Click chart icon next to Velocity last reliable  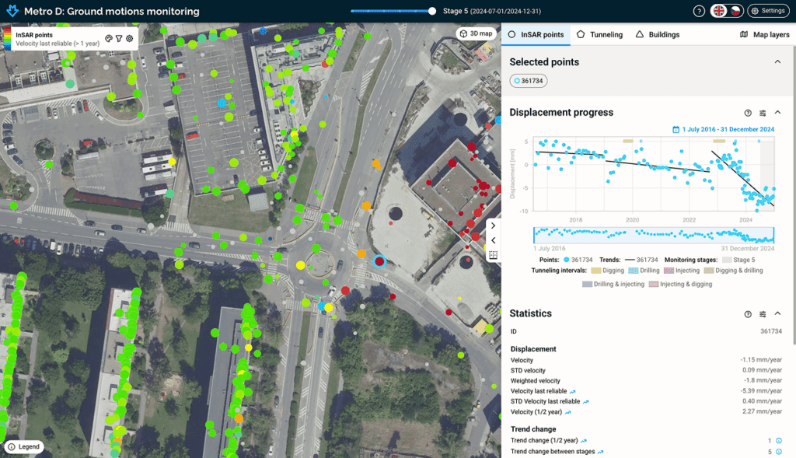click(573, 391)
